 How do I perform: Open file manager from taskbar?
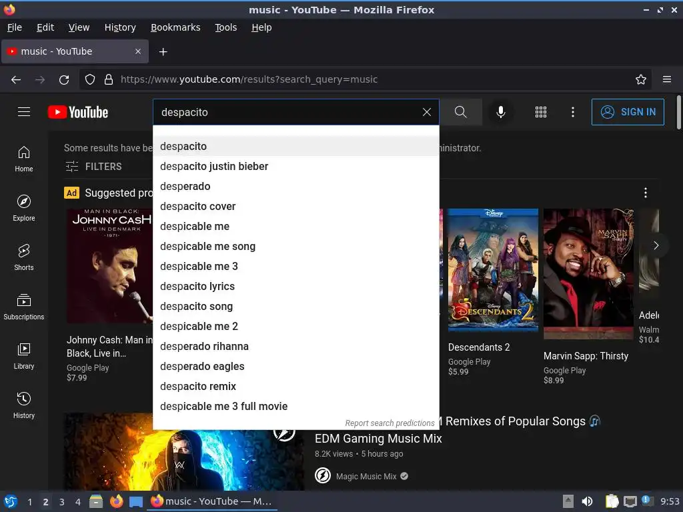coord(96,501)
